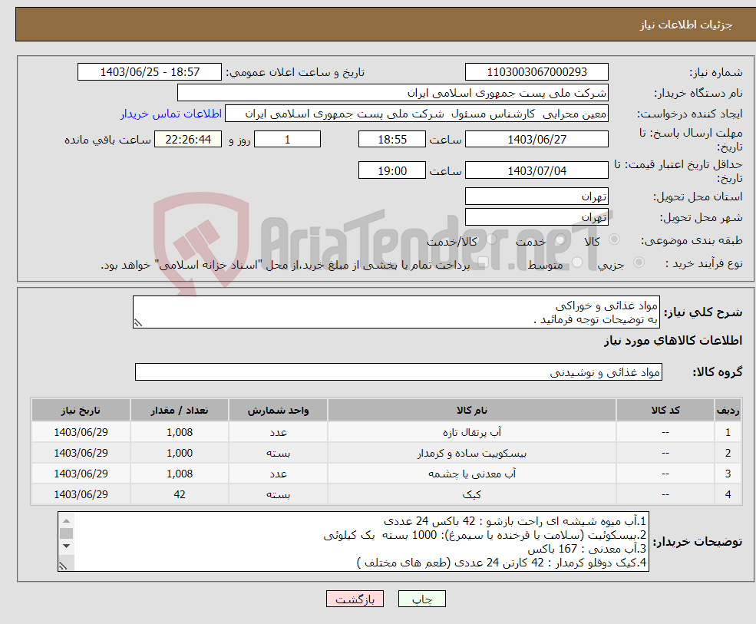The image size is (756, 624).
Task: Click the جزئیات اطلاعات نیاز header title
Action: click(x=686, y=25)
